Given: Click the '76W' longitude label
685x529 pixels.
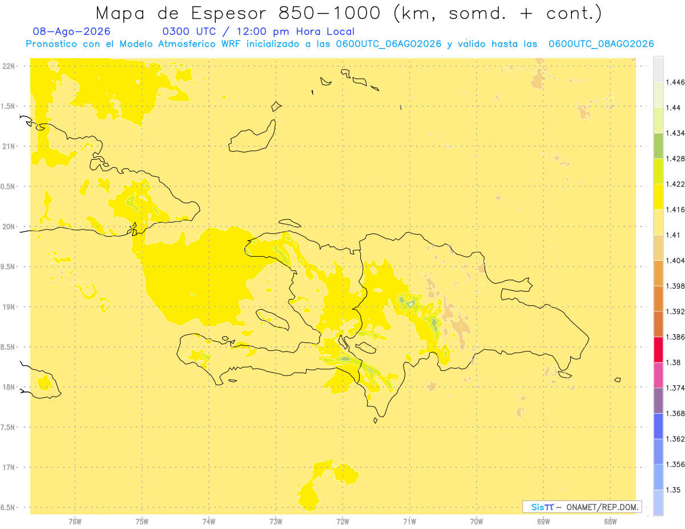Looking at the screenshot, I should [75, 521].
